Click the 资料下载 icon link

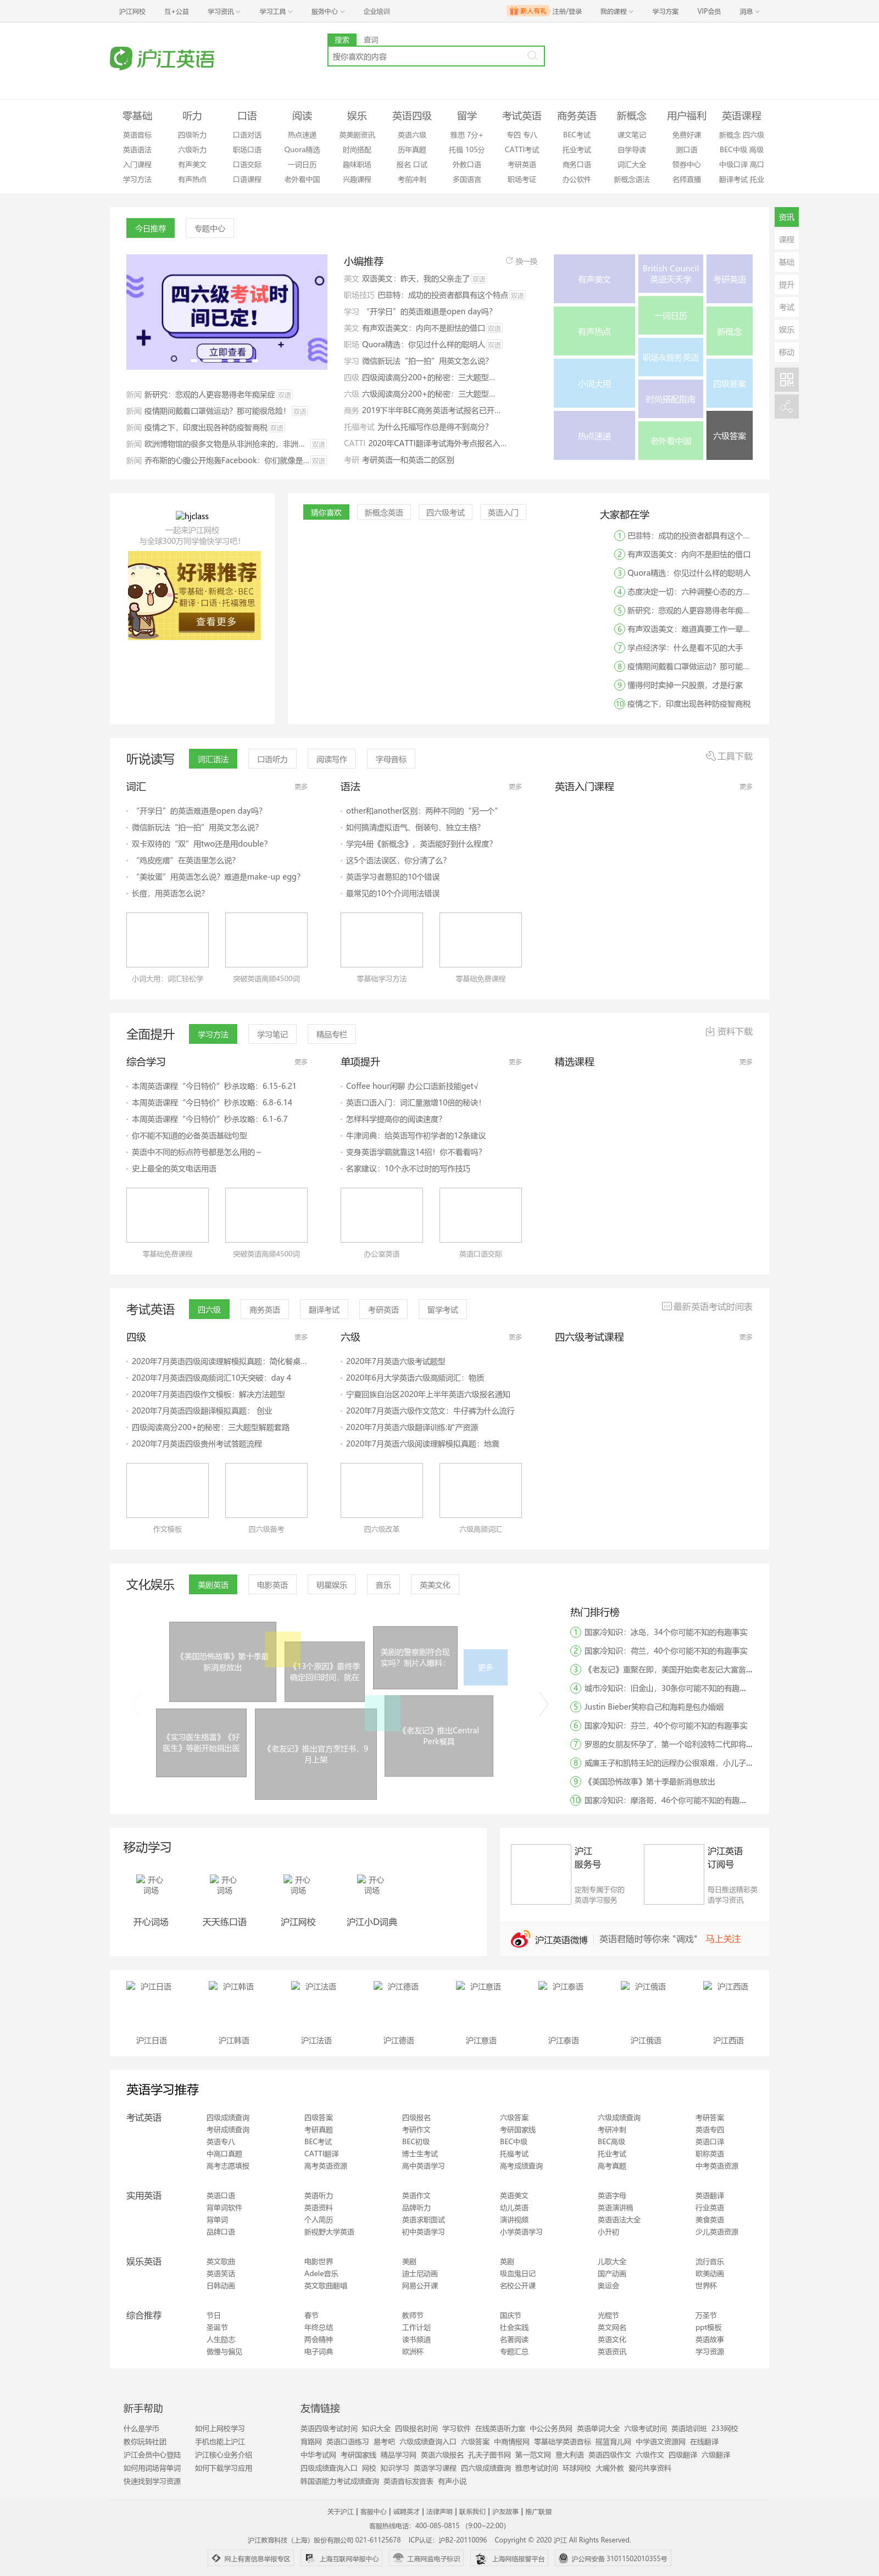pyautogui.click(x=729, y=1031)
